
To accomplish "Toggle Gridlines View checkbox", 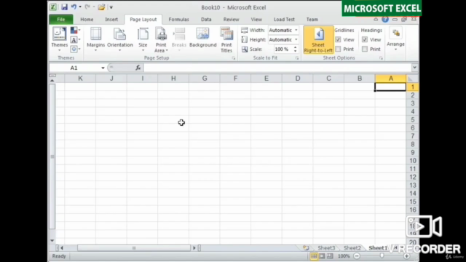I will (x=338, y=39).
